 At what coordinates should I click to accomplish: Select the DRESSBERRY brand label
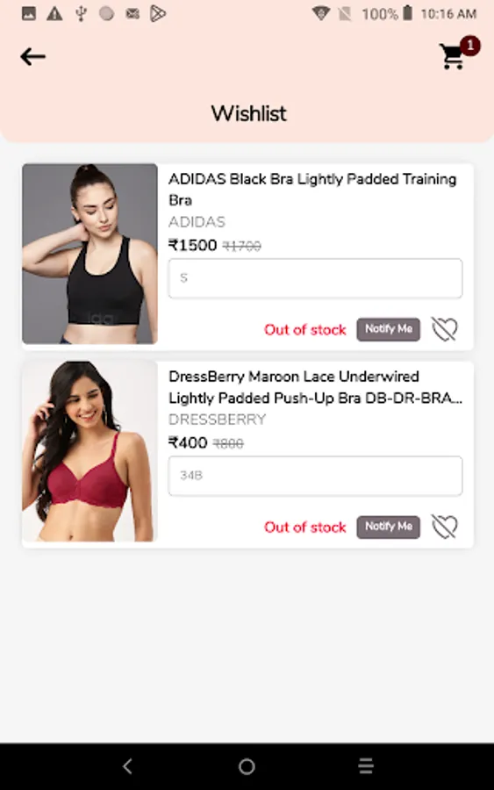217,420
